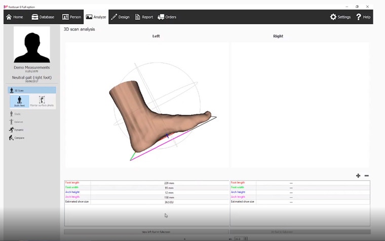Click the Neutral gait (right foot) label
The image size is (385, 241).
click(x=32, y=78)
